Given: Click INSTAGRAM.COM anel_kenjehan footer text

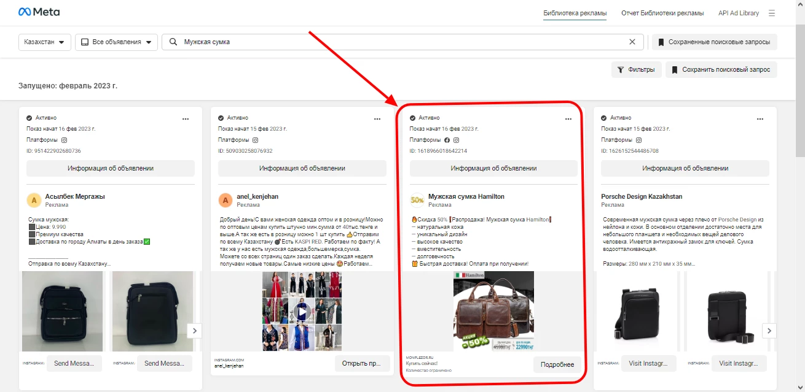Looking at the screenshot, I should coord(229,363).
